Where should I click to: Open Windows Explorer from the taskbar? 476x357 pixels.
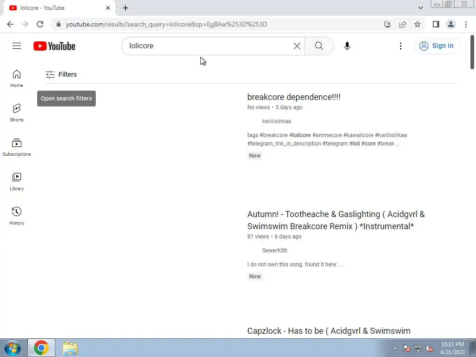pyautogui.click(x=70, y=348)
